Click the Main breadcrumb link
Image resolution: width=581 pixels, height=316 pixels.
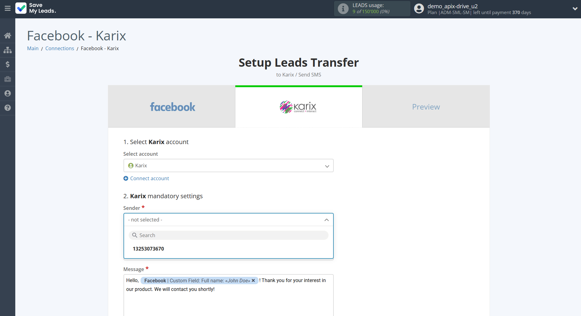click(x=32, y=48)
